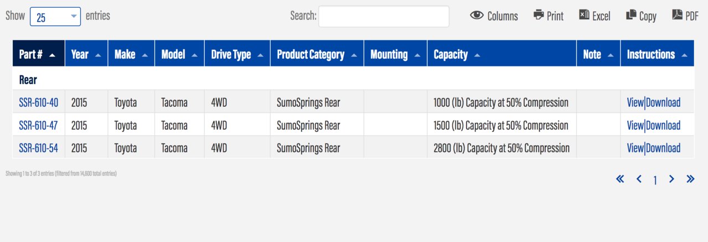This screenshot has width=708, height=242.
Task: Click 1000 (lb) Capacity cell
Action: click(502, 102)
